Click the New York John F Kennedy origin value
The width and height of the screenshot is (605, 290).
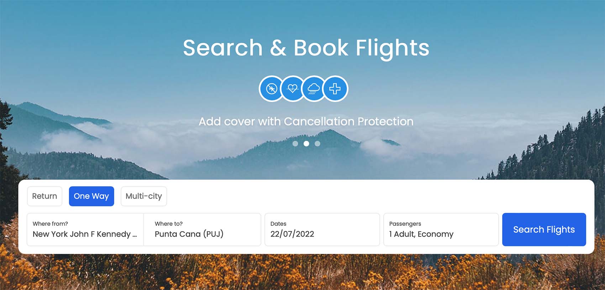pyautogui.click(x=85, y=234)
